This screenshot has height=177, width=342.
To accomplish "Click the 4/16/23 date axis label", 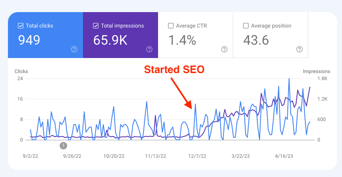I will pyautogui.click(x=284, y=156).
